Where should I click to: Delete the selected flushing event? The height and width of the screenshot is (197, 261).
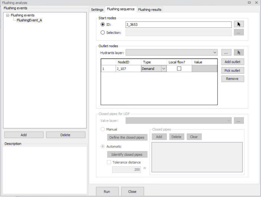click(x=66, y=135)
